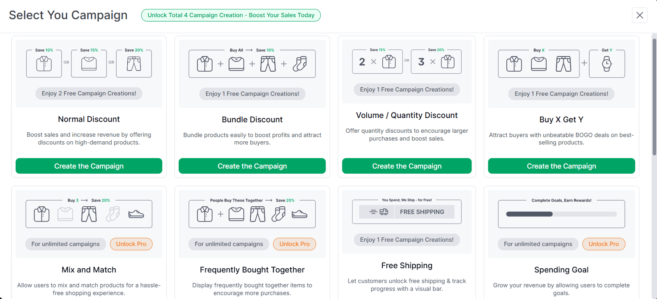This screenshot has height=299, width=657.
Task: Unlock Pro for Spending Goal
Action: [603, 244]
